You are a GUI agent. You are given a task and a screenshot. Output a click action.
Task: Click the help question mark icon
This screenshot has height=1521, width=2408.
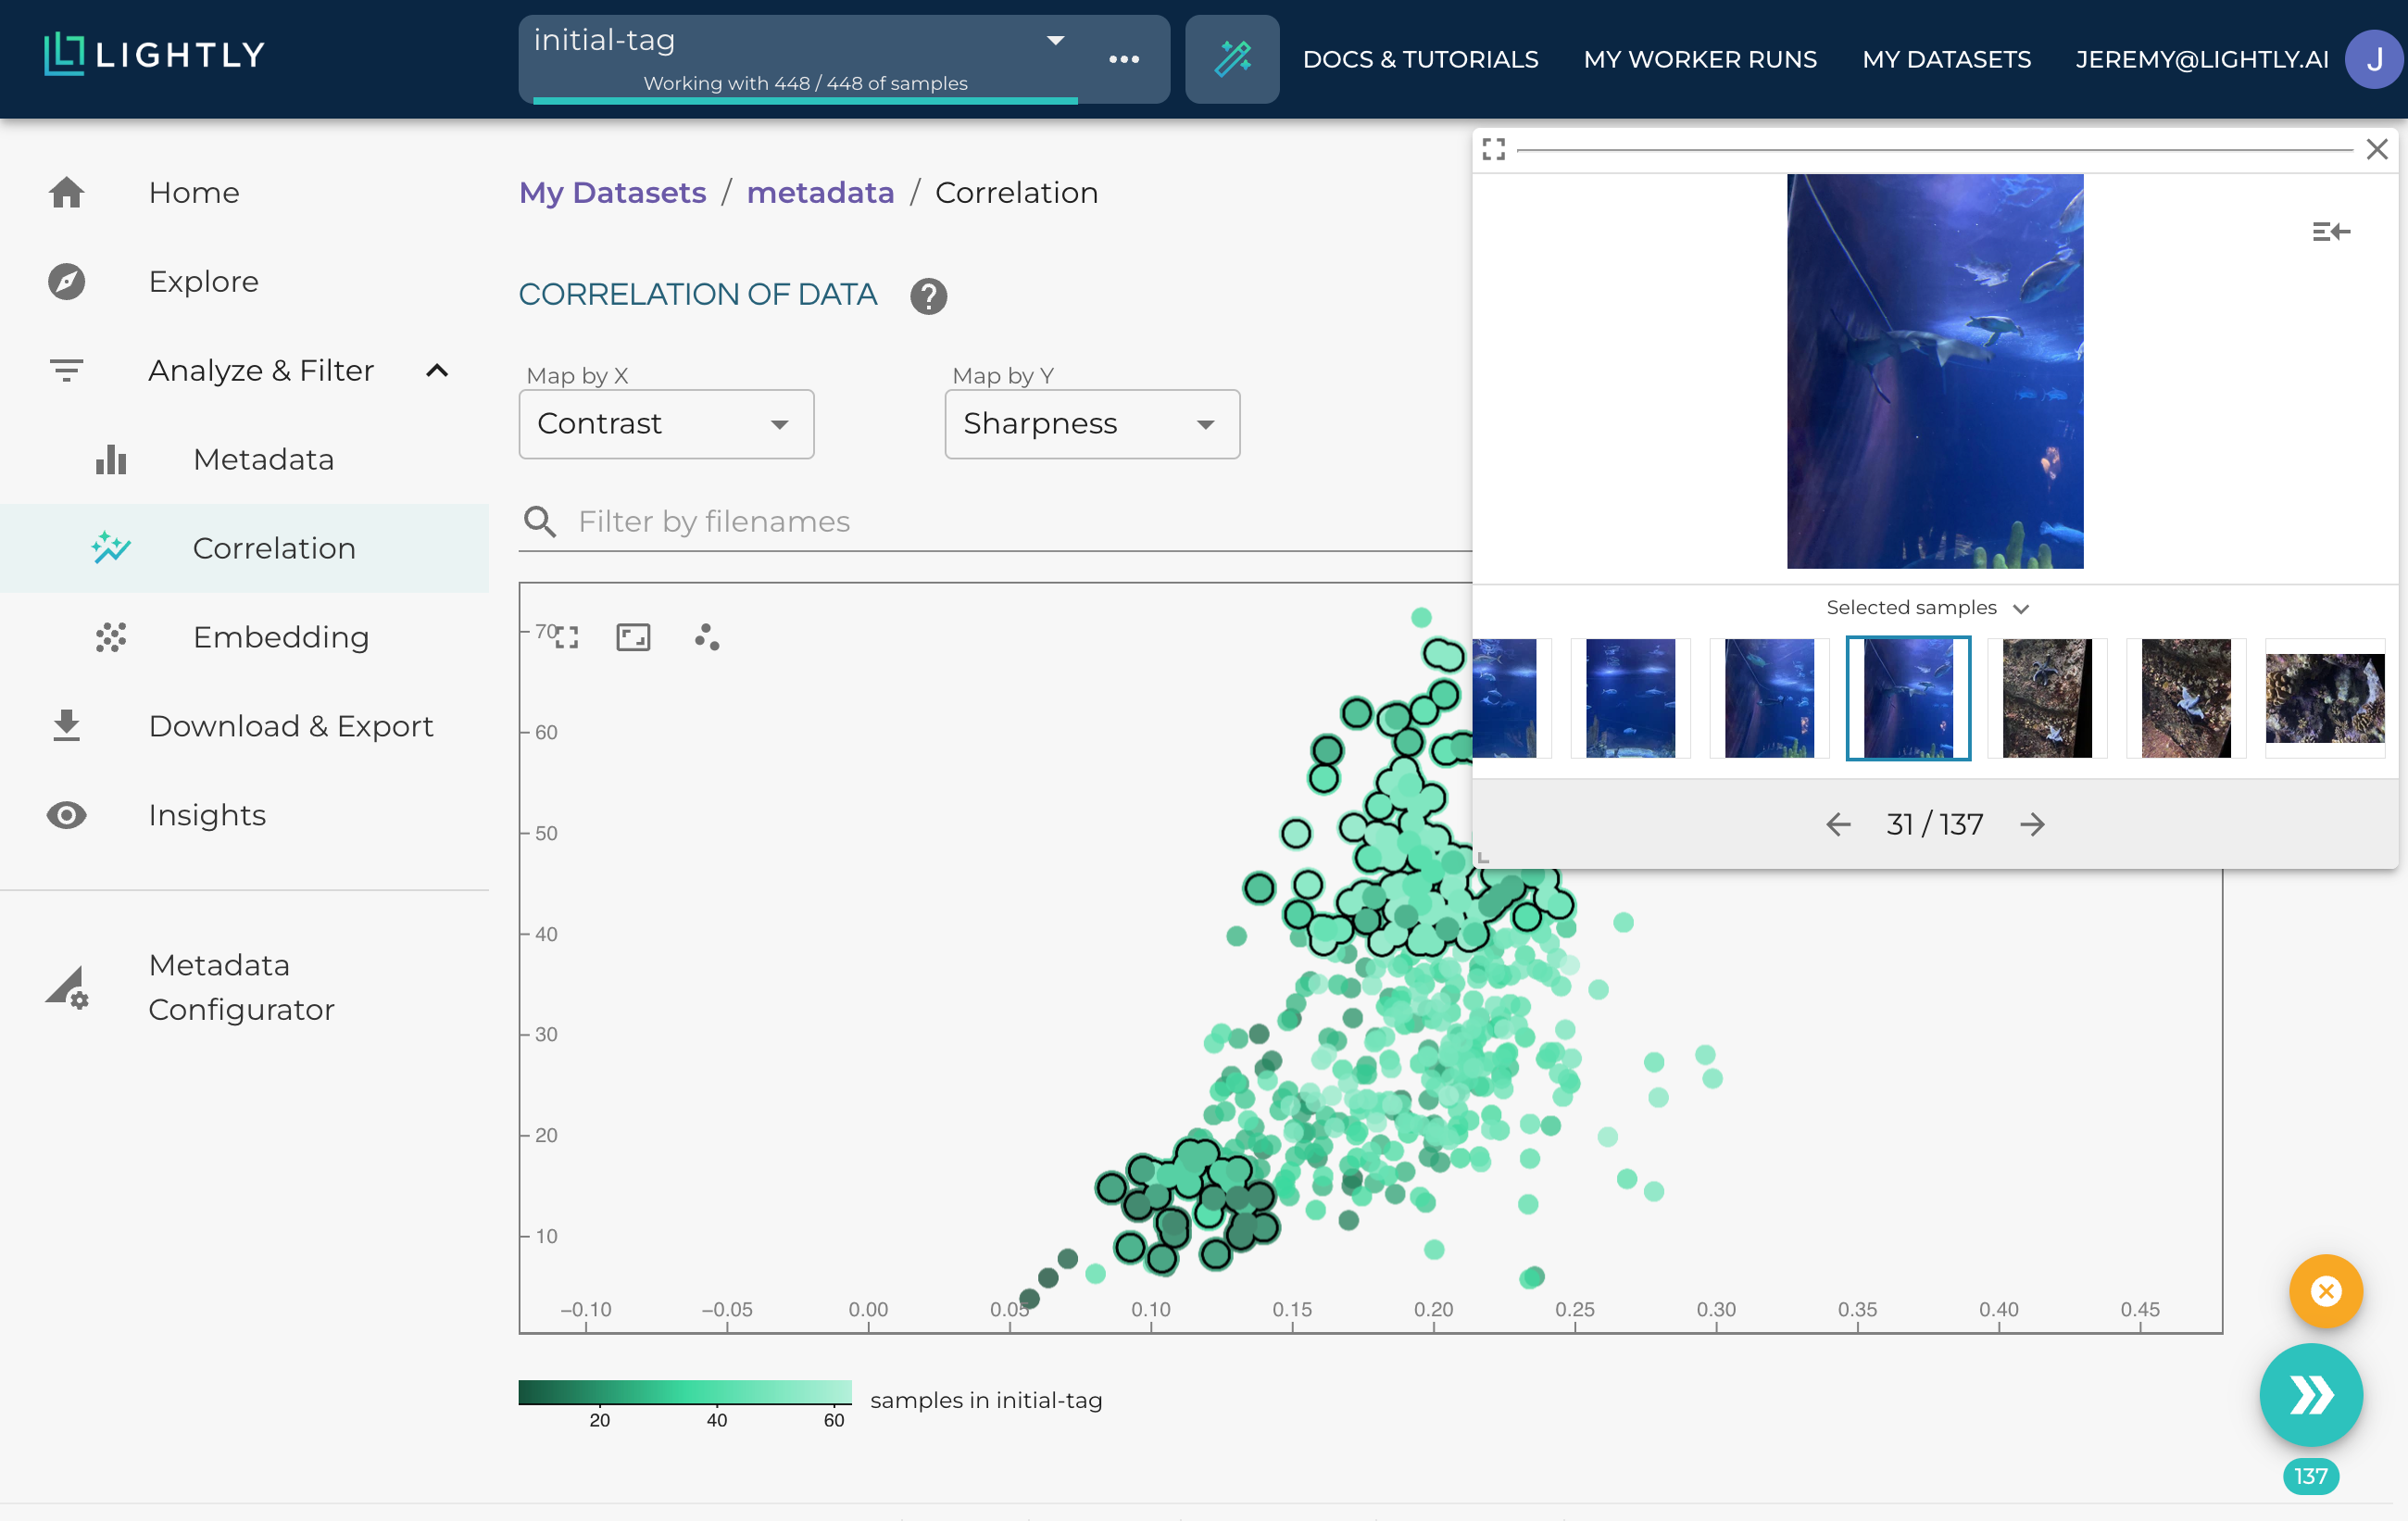tap(927, 295)
